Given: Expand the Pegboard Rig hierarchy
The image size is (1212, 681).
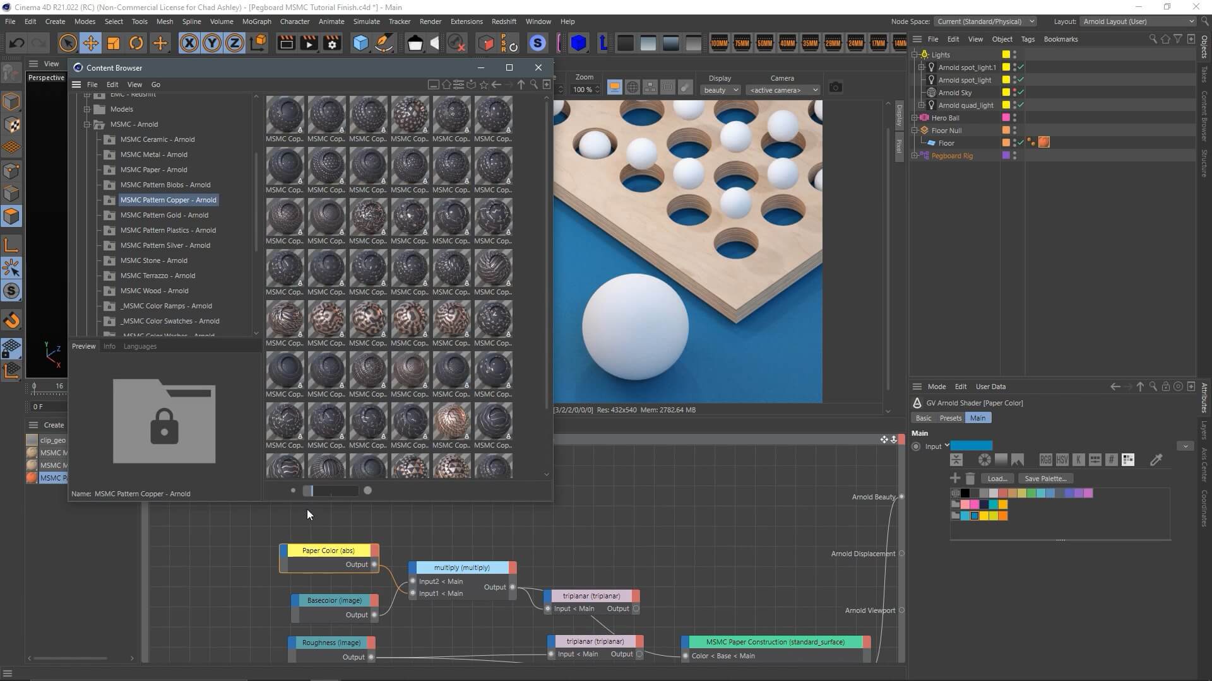Looking at the screenshot, I should 915,156.
